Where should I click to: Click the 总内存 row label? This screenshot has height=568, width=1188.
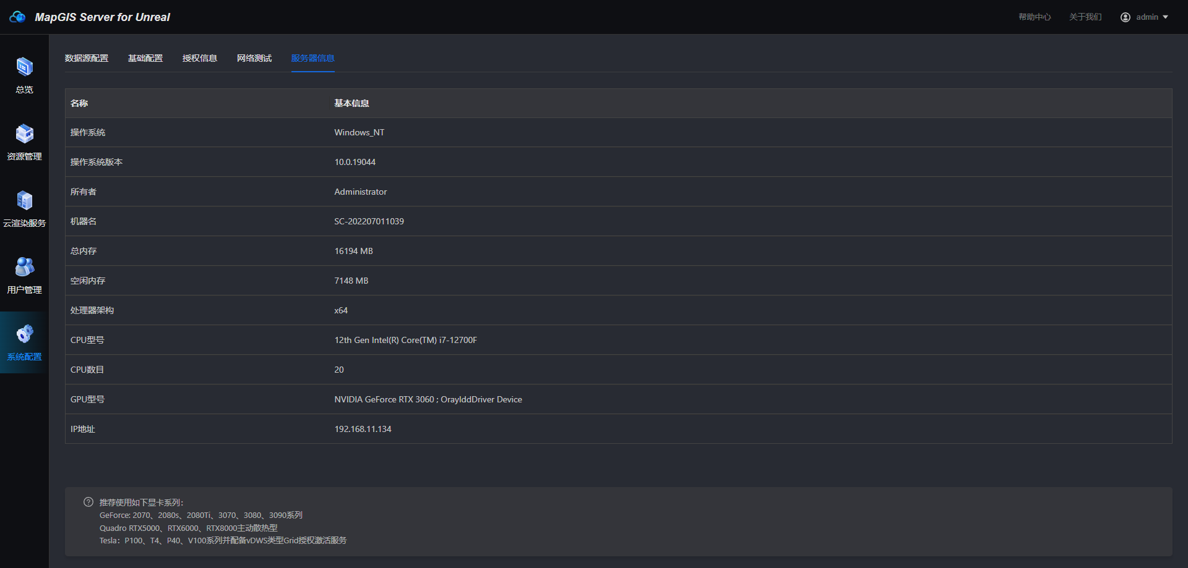click(84, 251)
